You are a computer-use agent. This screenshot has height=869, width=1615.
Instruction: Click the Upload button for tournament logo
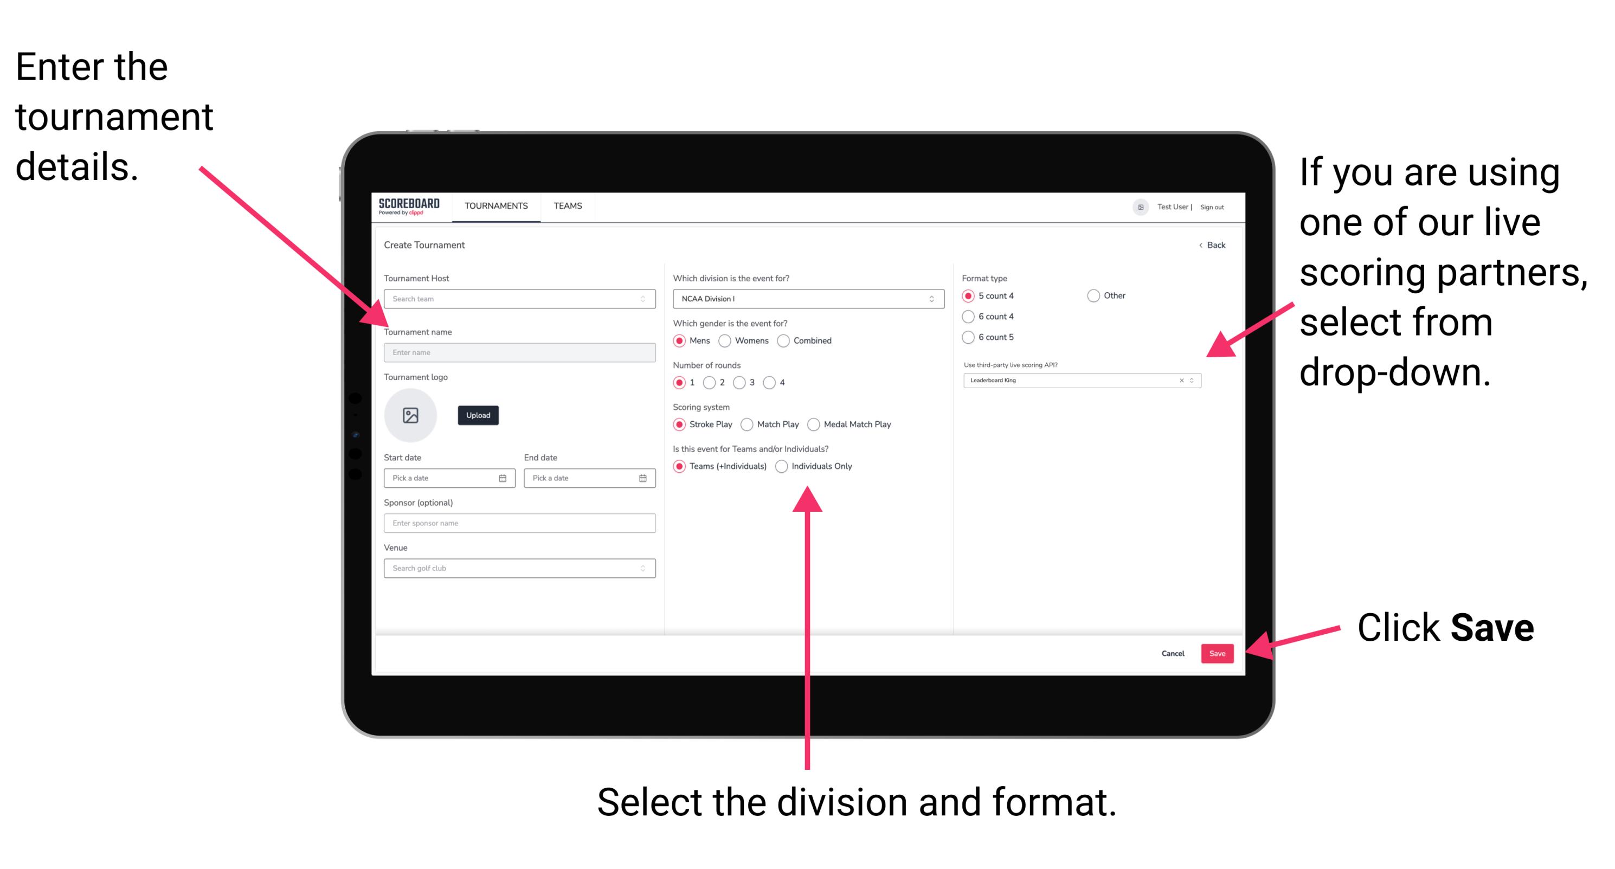(x=477, y=415)
